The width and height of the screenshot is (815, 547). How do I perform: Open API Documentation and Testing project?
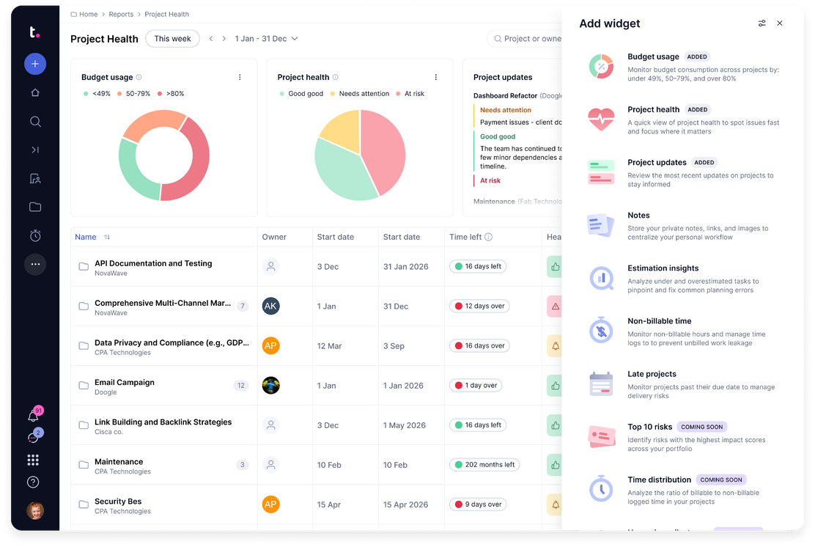point(153,264)
